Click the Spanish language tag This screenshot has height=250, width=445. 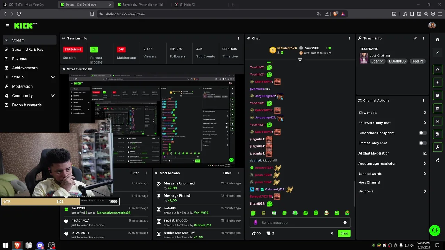click(377, 61)
